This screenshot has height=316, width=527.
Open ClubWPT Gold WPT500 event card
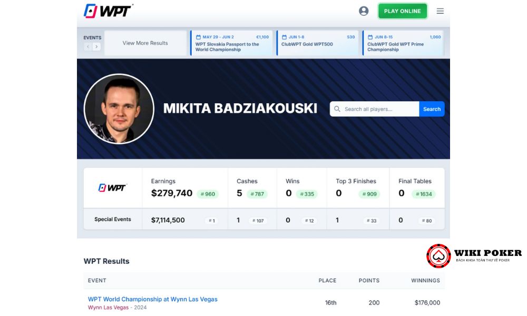pos(318,43)
